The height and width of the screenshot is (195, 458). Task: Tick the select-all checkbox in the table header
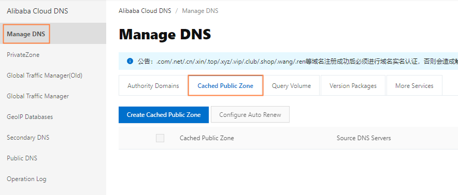click(x=160, y=138)
